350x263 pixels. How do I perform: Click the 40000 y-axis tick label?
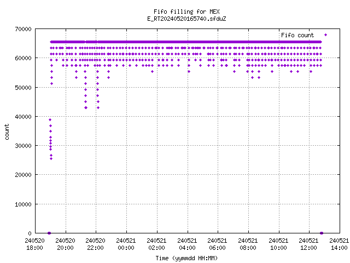(x=23, y=117)
